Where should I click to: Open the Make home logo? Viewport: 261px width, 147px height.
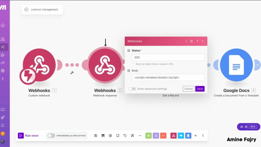(3, 7)
